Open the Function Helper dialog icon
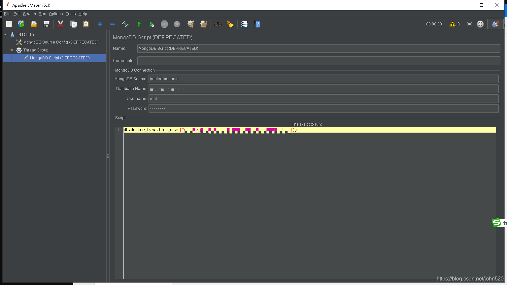Screen dimensions: 507x285 tap(244, 24)
